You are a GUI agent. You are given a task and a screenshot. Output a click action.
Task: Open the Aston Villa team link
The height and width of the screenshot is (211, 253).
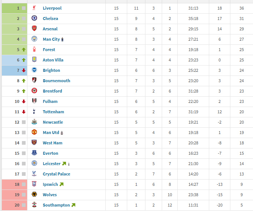53,60
